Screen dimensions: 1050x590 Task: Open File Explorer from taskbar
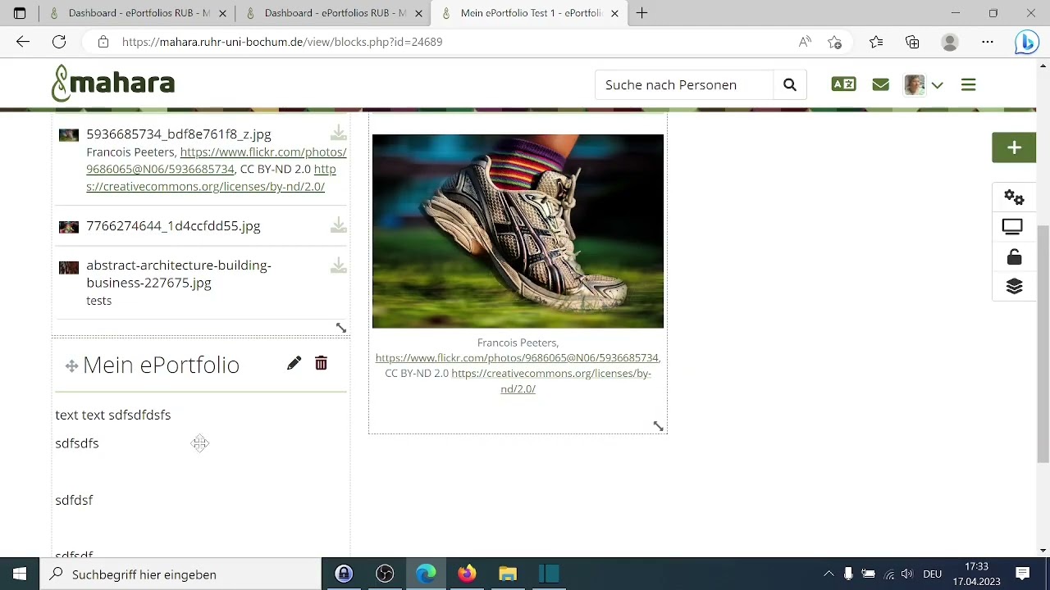(x=508, y=574)
